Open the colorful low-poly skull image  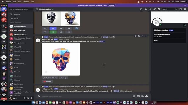[61, 59]
